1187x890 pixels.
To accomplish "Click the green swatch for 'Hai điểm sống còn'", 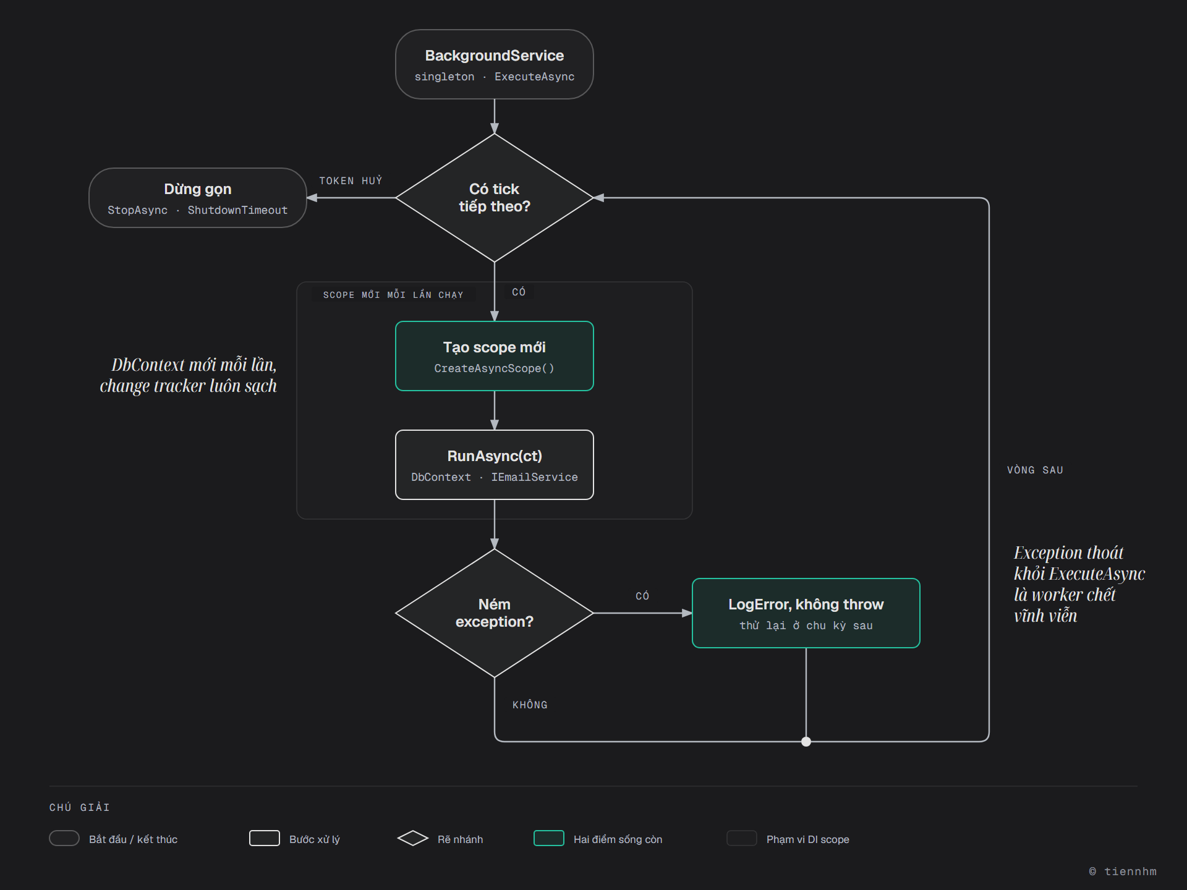I will point(549,838).
